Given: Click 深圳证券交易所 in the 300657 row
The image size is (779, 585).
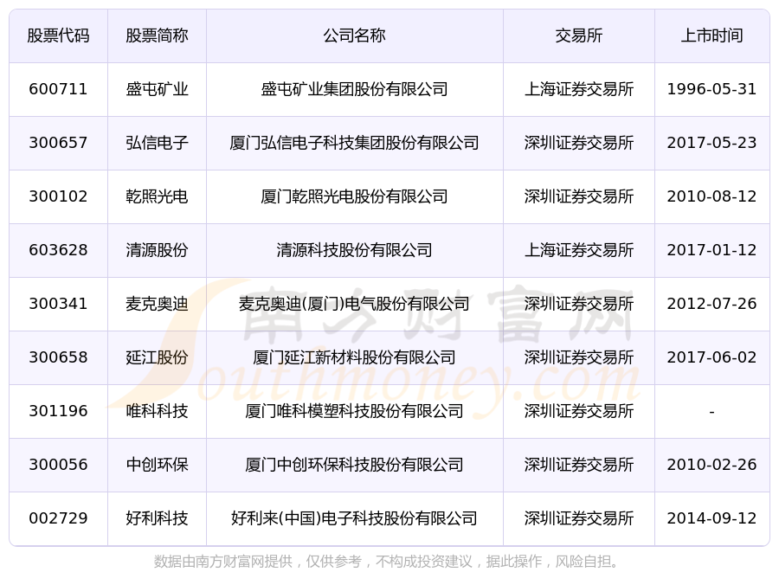Looking at the screenshot, I should click(x=579, y=143).
